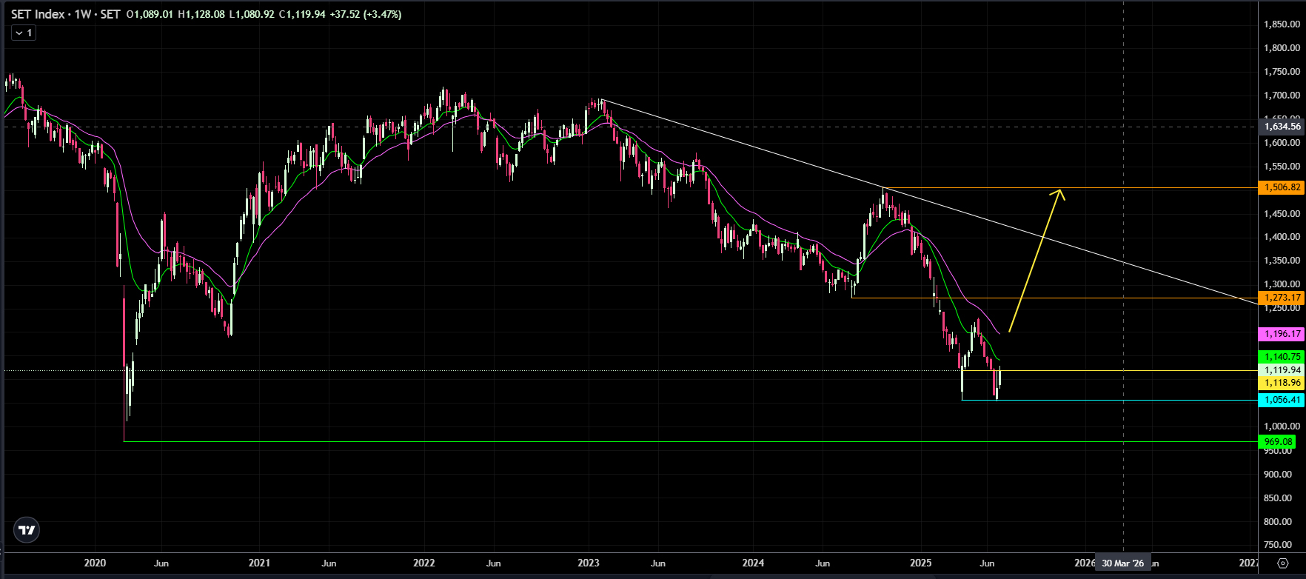Select the orange 1,273.17 price label
This screenshot has width=1306, height=579.
pyautogui.click(x=1281, y=298)
